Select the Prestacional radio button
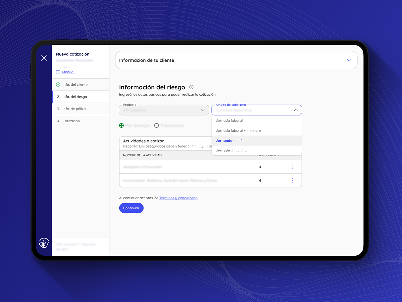Viewport: 402px width, 302px height. 157,125
